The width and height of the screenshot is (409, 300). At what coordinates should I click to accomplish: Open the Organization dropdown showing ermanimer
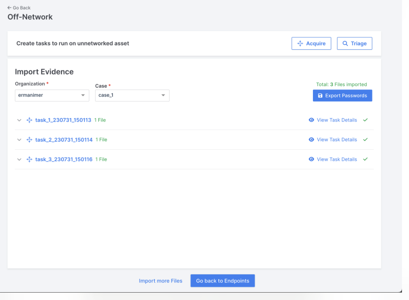(x=52, y=95)
